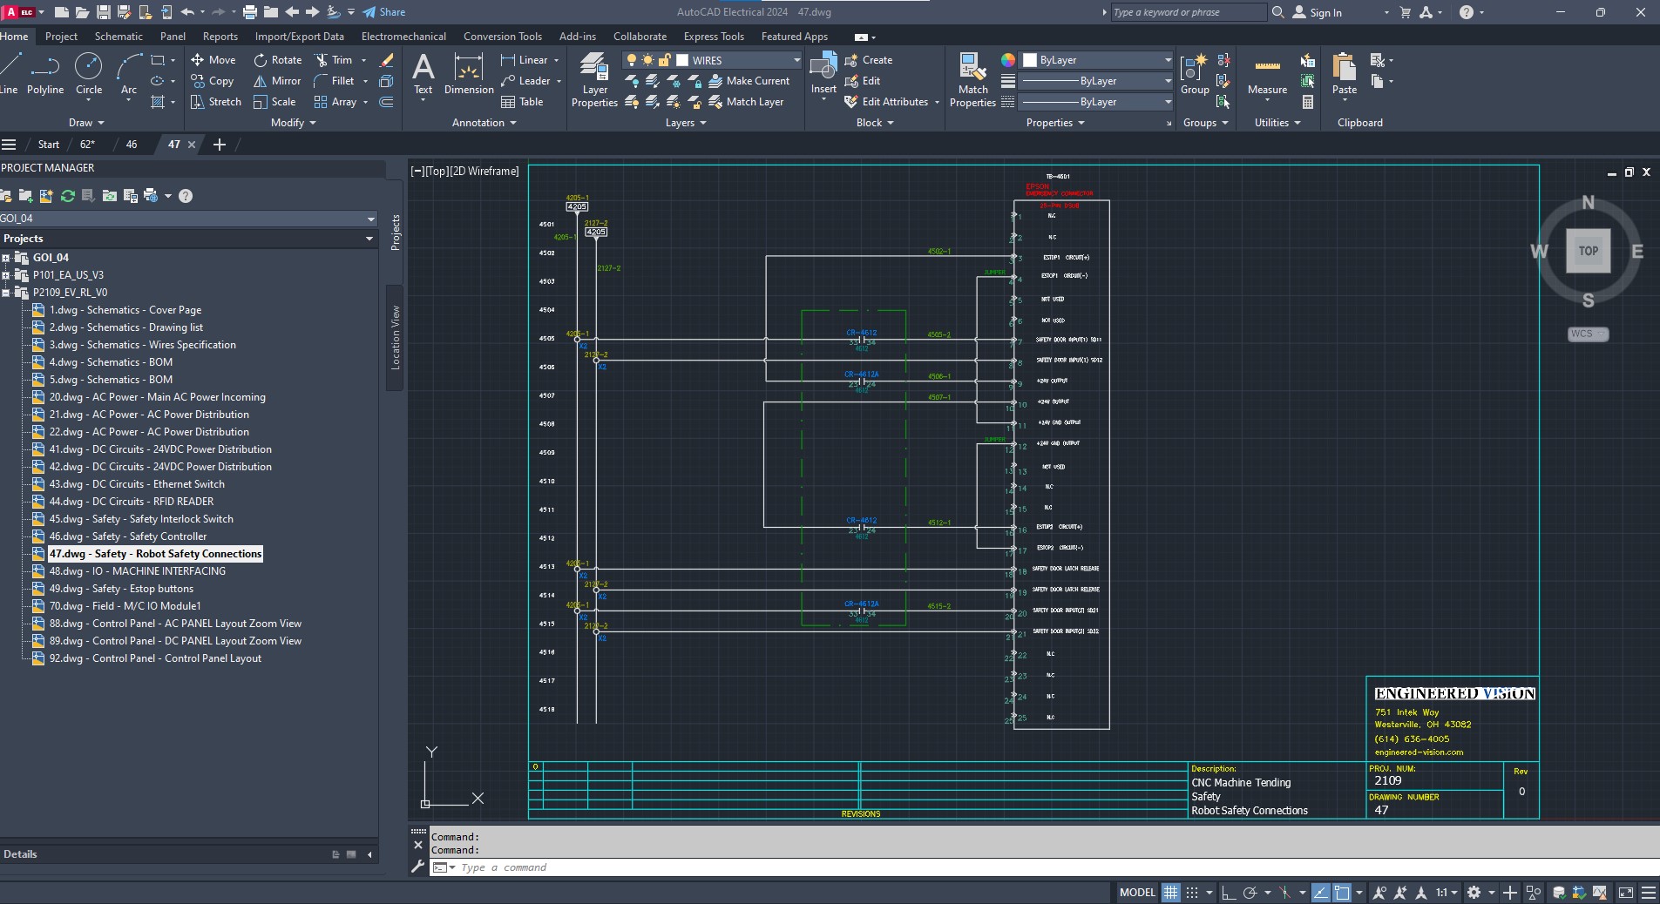The height and width of the screenshot is (904, 1660).
Task: Toggle ortho mode in status bar
Action: [x=1228, y=893]
